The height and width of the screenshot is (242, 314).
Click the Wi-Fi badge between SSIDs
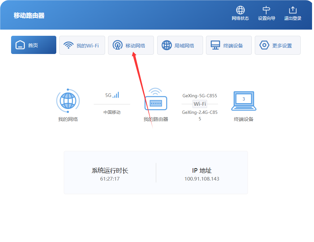[x=200, y=104]
